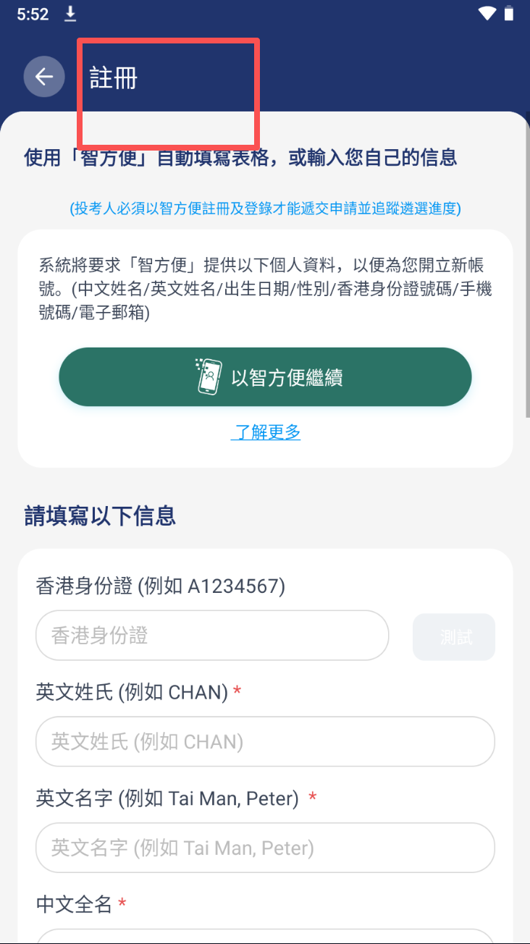The width and height of the screenshot is (530, 944).
Task: Open the 了解更多 link
Action: 266,432
